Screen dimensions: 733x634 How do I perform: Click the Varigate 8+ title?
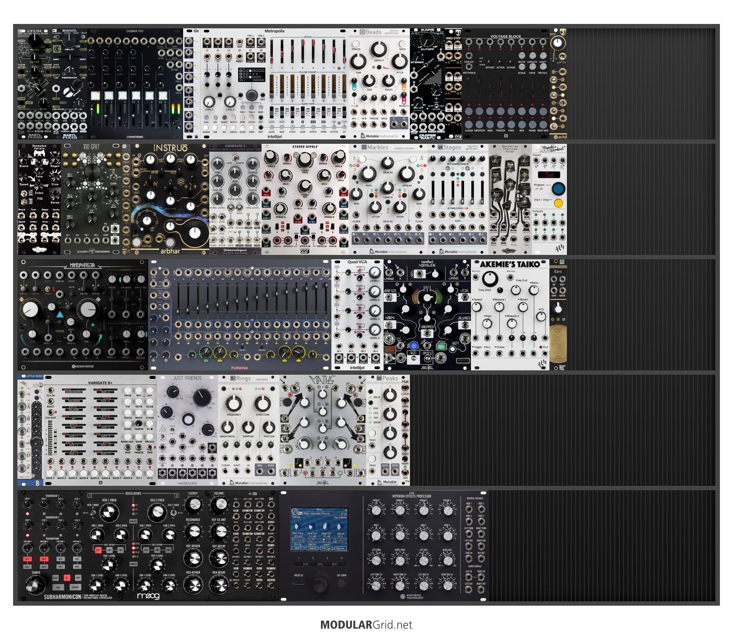pyautogui.click(x=100, y=383)
